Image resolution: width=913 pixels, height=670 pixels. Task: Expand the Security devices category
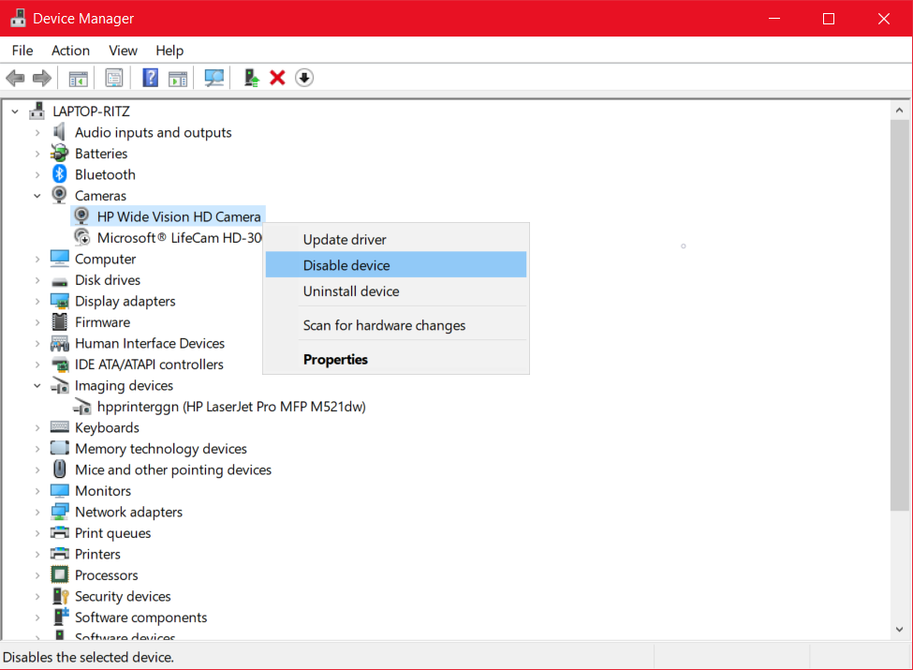tap(37, 596)
